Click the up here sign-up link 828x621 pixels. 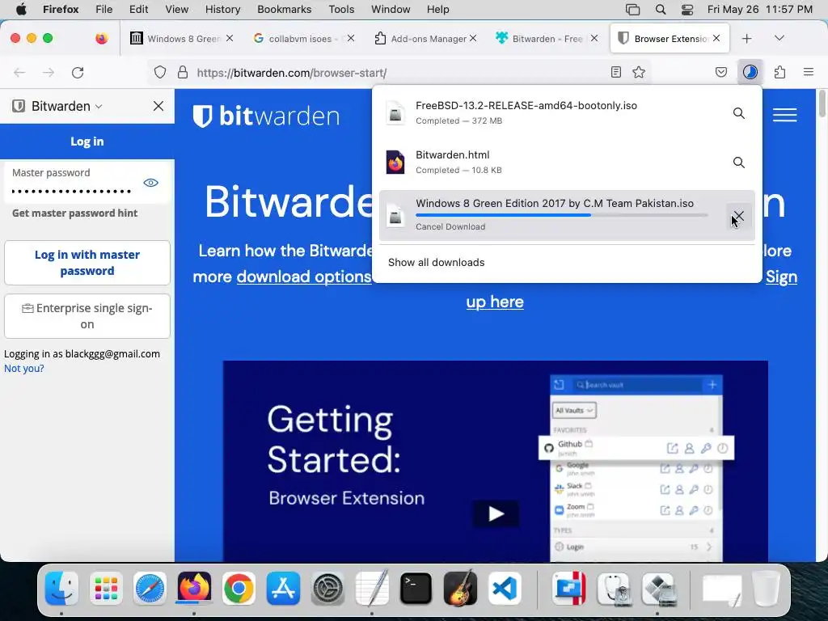pos(495,302)
